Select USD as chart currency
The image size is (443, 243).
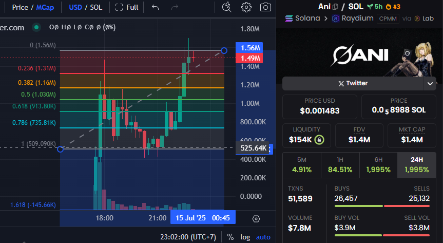[x=75, y=7]
